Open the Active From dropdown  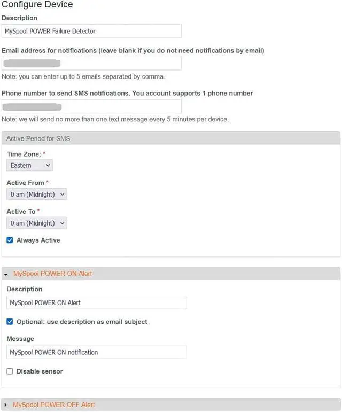(37, 195)
